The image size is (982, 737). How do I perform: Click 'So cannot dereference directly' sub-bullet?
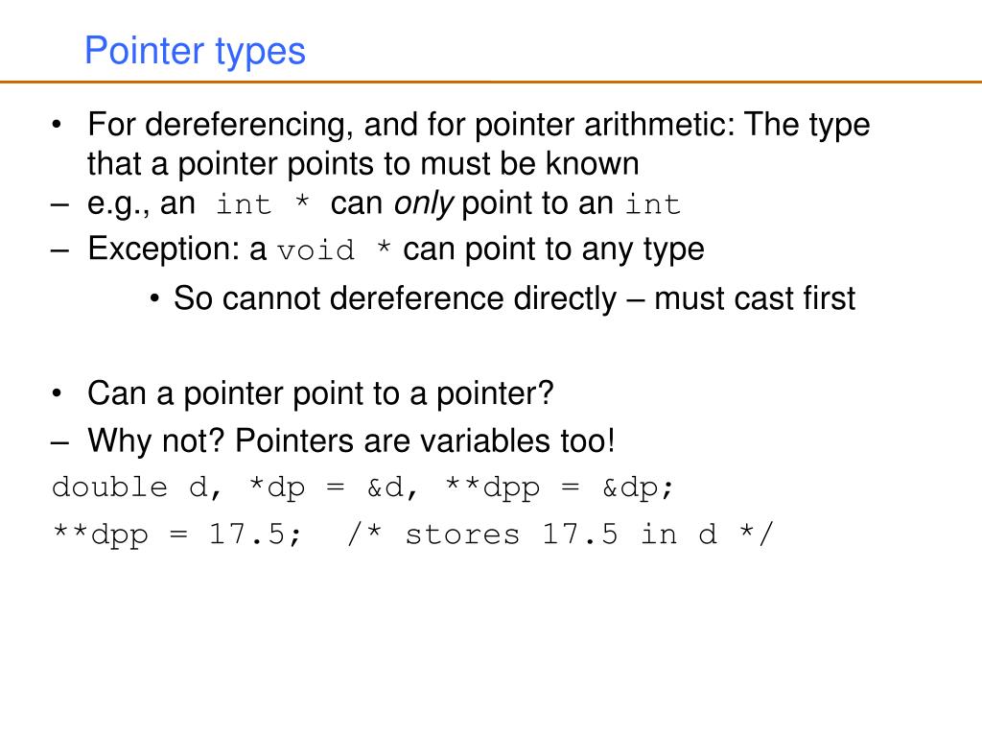394,298
